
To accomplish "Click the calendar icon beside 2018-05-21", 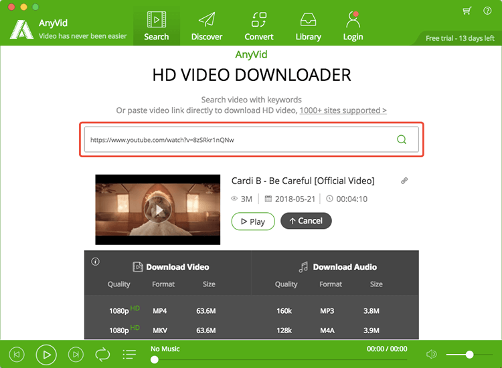I will pyautogui.click(x=268, y=199).
